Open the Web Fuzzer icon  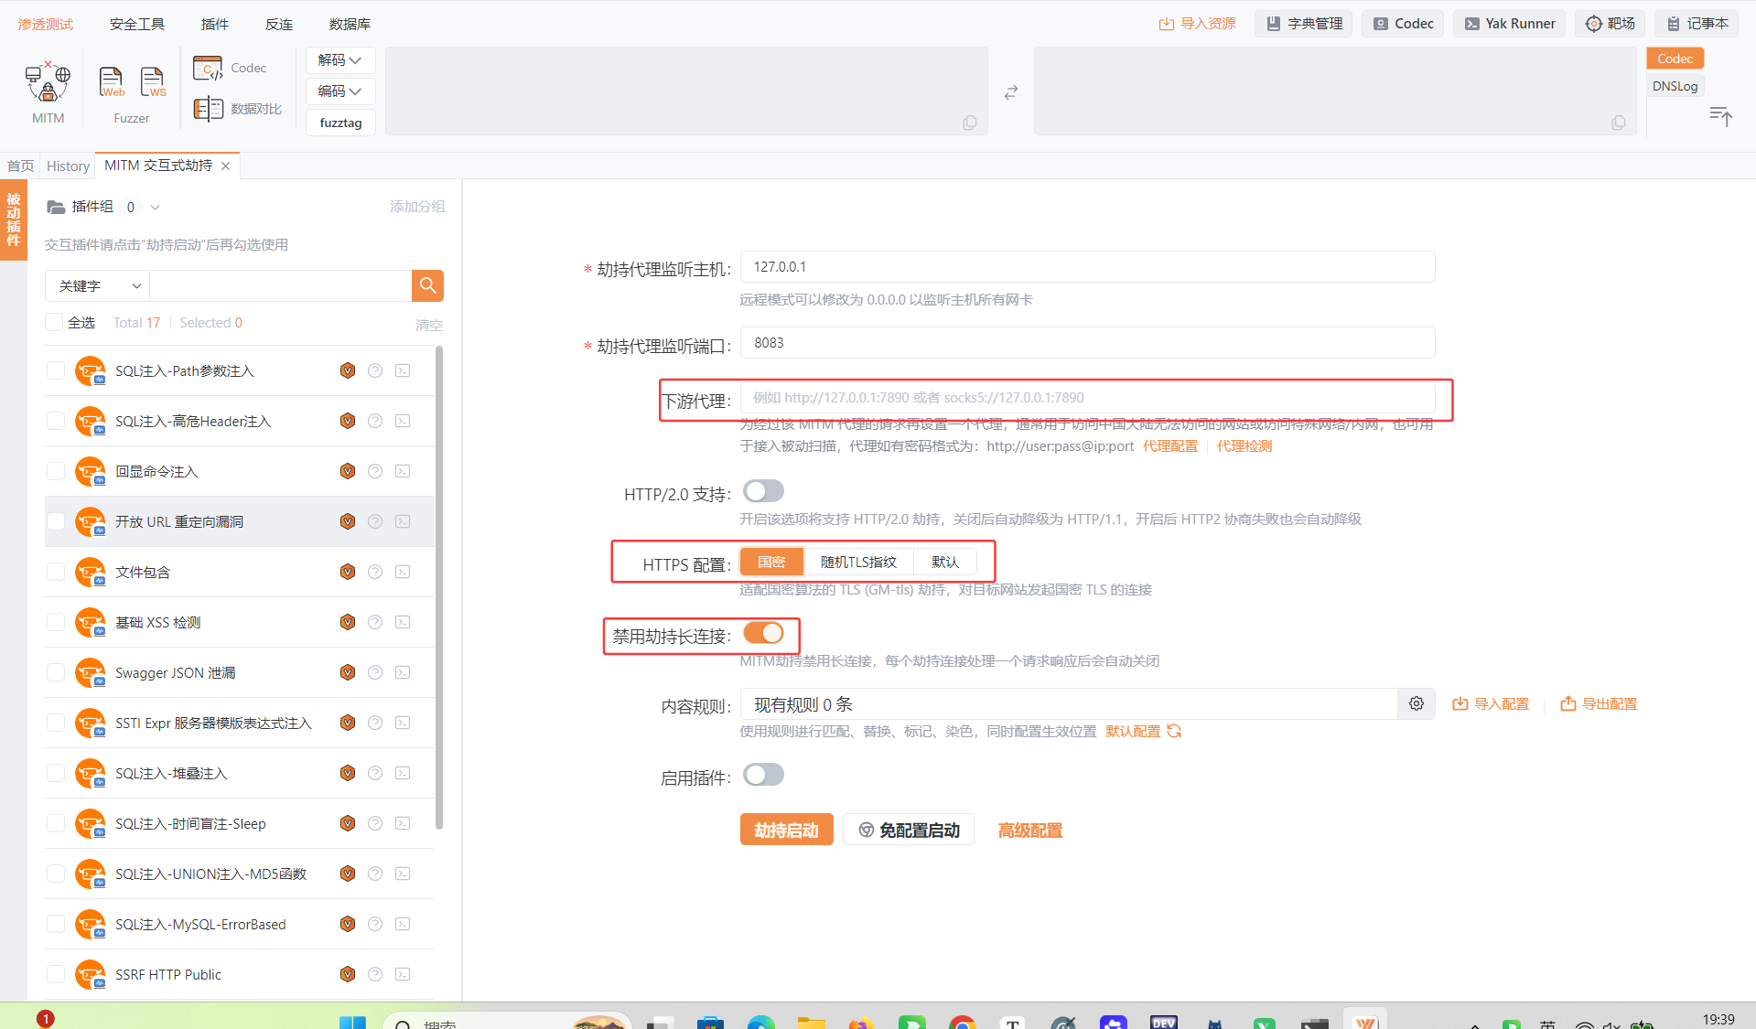pos(112,82)
